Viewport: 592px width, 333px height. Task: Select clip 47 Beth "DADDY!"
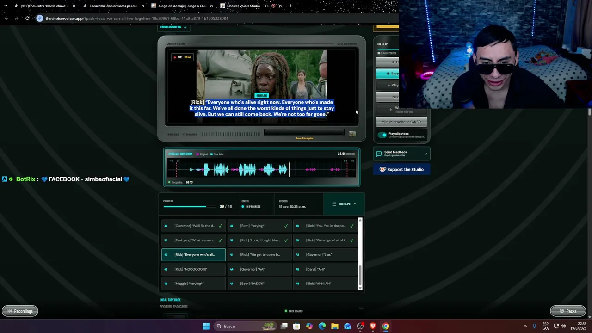259,284
